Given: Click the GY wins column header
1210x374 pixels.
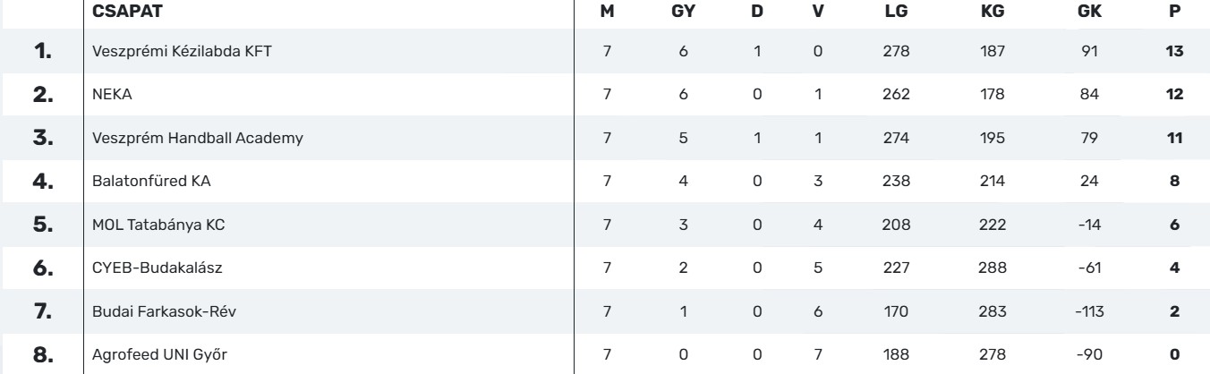Looking at the screenshot, I should 682,12.
